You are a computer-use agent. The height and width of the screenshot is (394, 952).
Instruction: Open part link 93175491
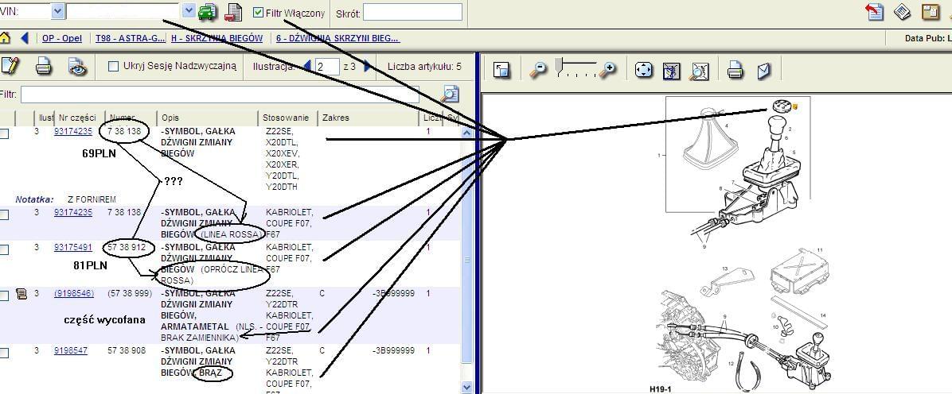click(73, 247)
